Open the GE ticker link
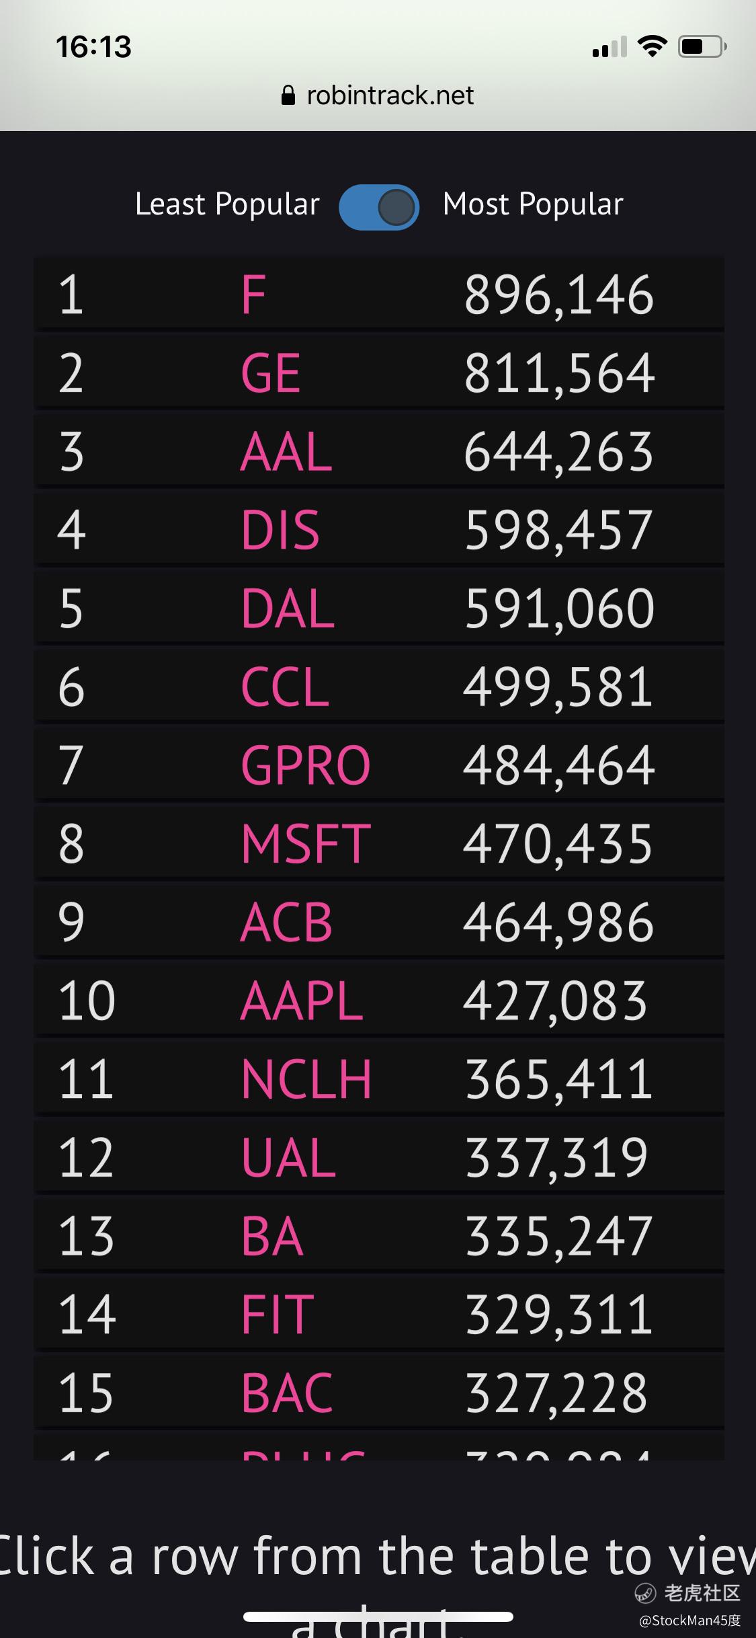 [271, 373]
